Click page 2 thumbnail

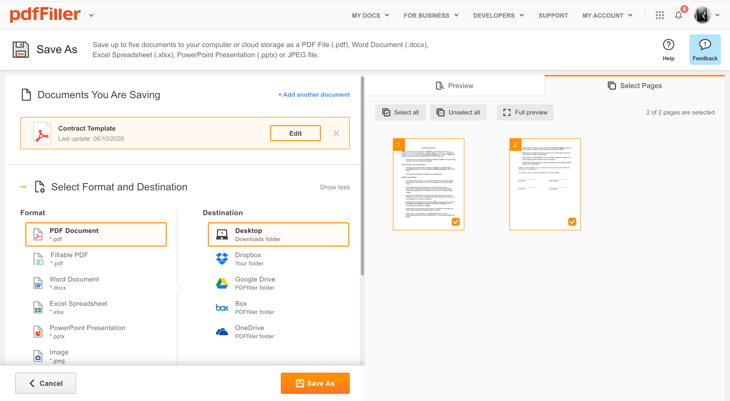click(545, 184)
